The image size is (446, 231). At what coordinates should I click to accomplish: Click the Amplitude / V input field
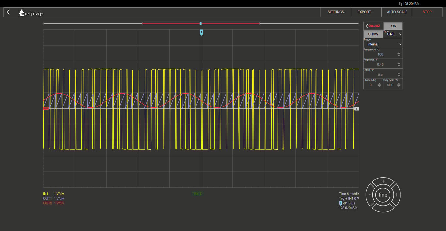pyautogui.click(x=380, y=64)
